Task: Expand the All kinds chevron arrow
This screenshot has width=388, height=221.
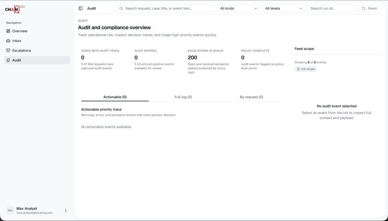Action: (x=255, y=8)
